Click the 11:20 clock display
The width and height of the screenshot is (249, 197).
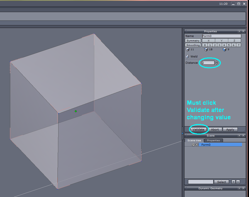(x=223, y=4)
